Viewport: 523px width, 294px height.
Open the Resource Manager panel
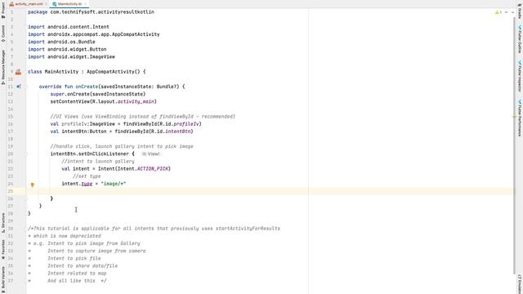(3, 67)
